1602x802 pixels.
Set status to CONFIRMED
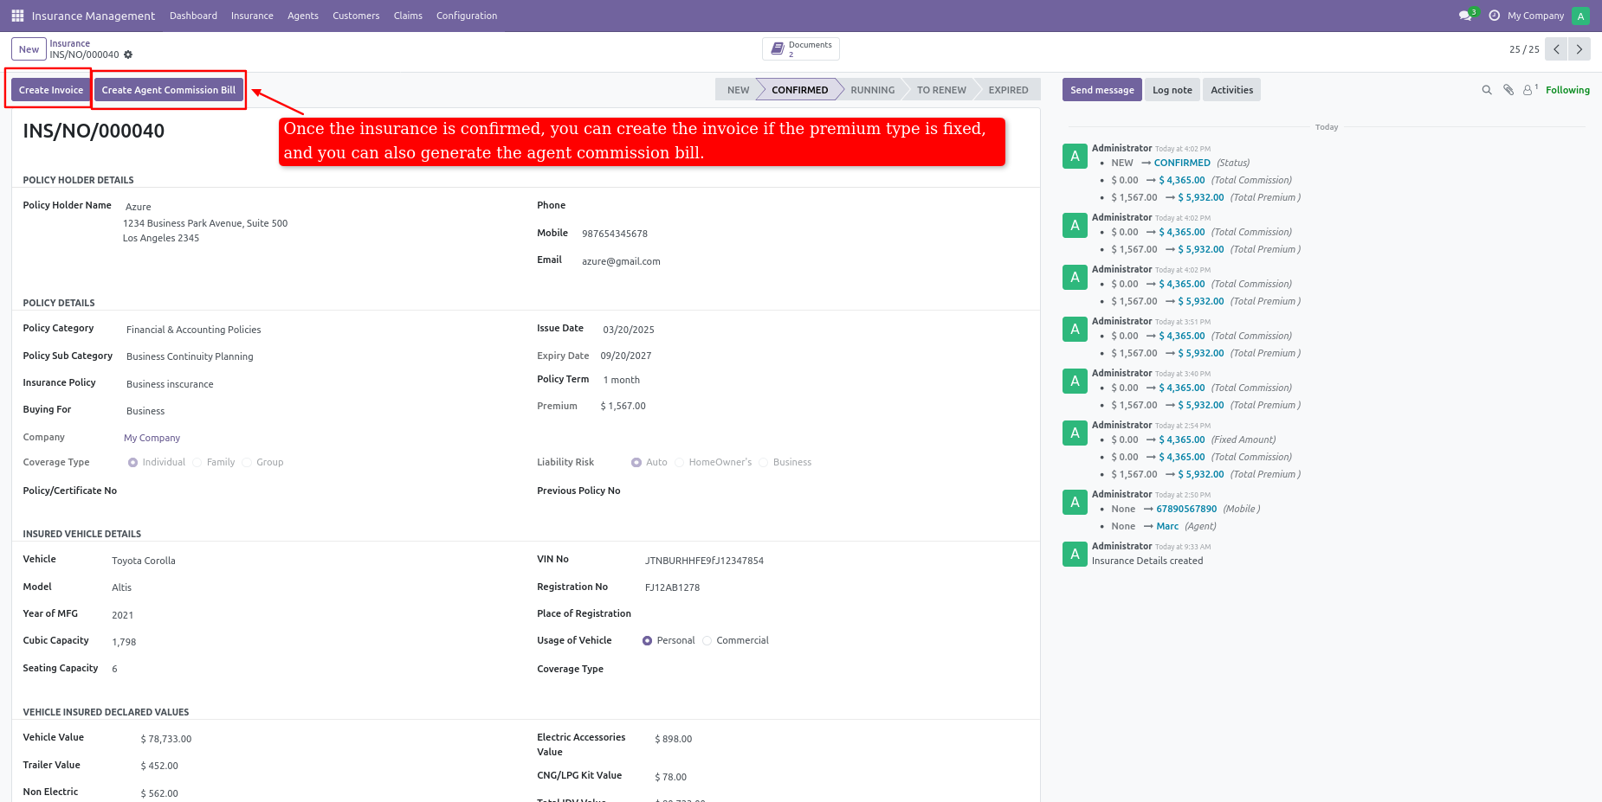pos(799,90)
